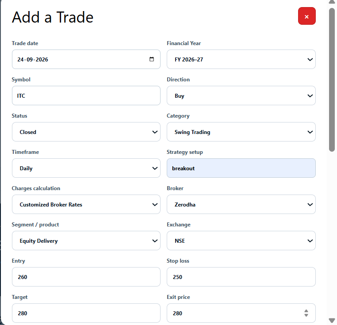Click the Strategy setup field with breakout
The image size is (337, 325).
[x=241, y=168]
